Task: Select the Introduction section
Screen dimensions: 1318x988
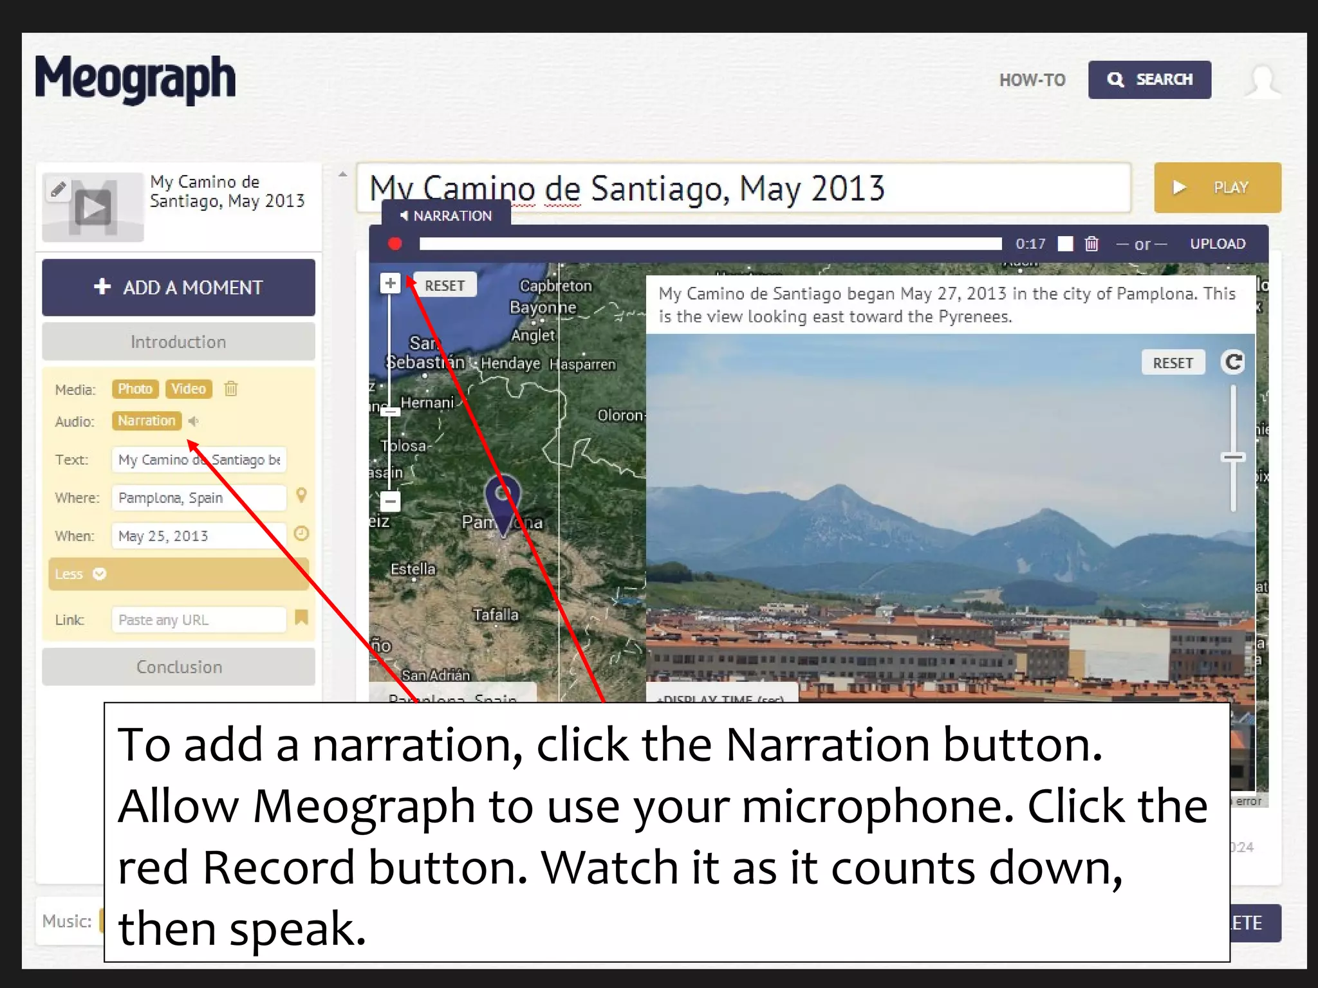Action: click(179, 342)
